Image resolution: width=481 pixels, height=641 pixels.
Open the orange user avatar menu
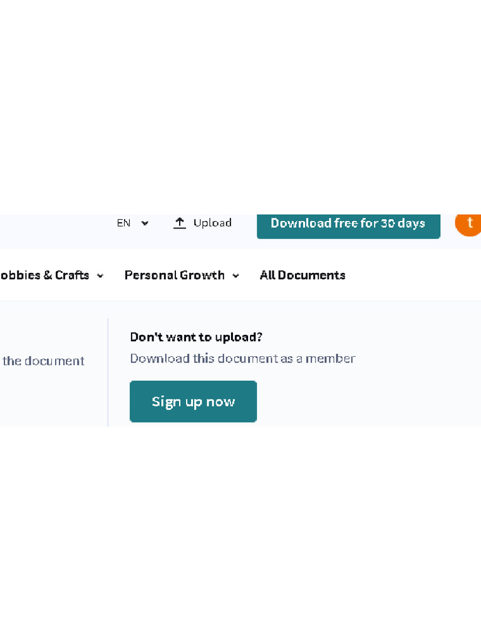(x=470, y=223)
